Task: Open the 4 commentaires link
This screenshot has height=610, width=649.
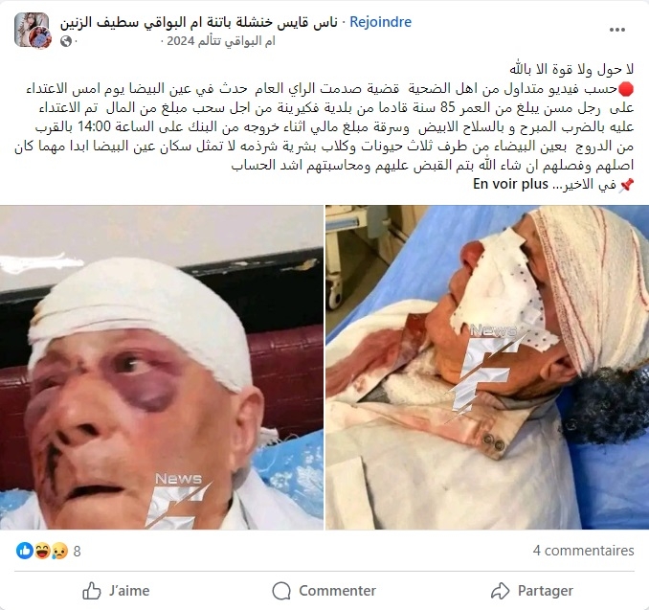Action: click(584, 551)
